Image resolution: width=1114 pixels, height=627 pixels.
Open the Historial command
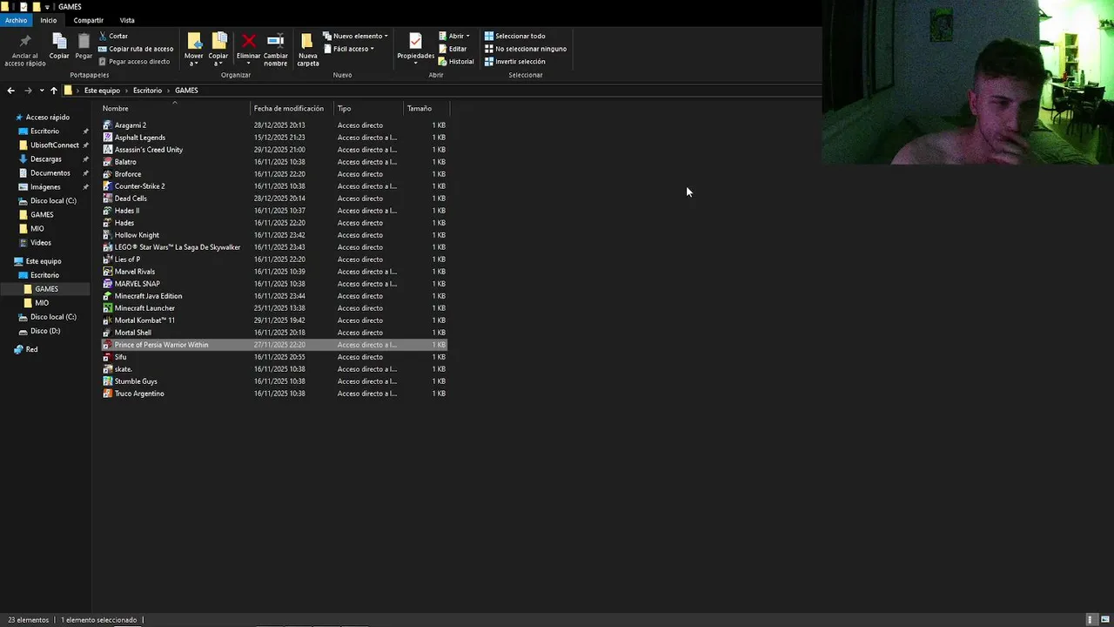[456, 62]
